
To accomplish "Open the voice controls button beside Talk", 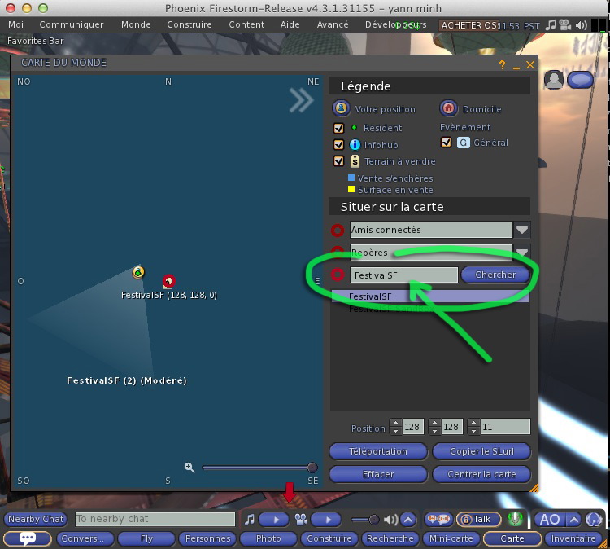I will (438, 519).
